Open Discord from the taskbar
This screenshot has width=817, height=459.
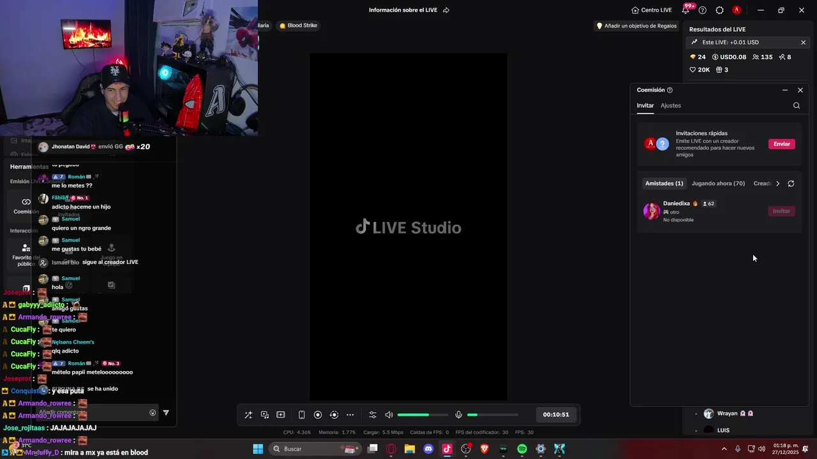pyautogui.click(x=428, y=449)
